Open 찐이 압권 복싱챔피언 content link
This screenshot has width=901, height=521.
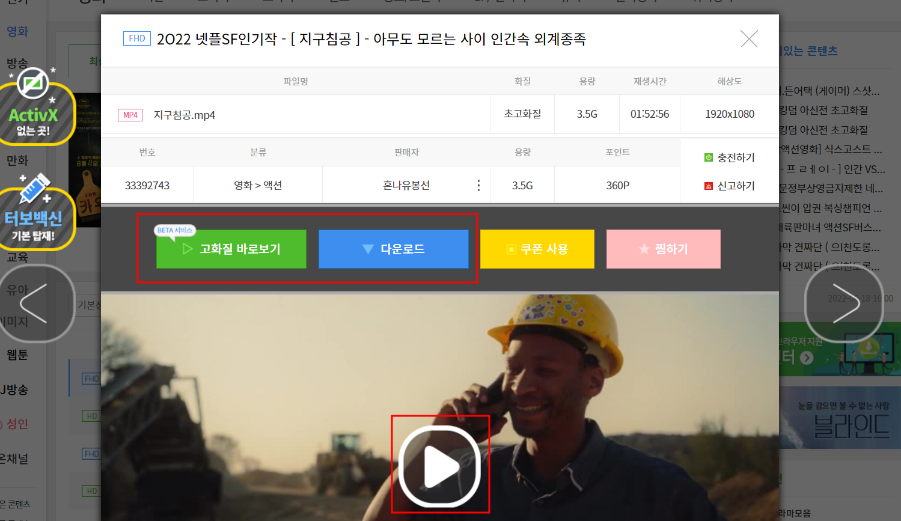point(830,208)
